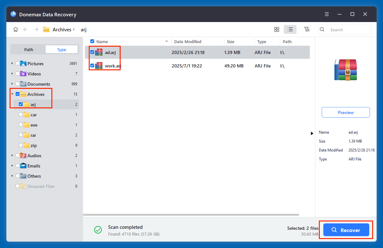Collapse the Archives tree node
The image size is (383, 248).
[12, 94]
